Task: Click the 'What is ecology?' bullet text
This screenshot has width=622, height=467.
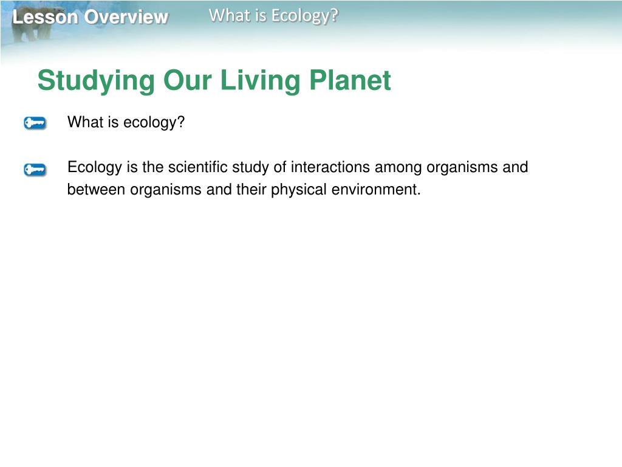Action: tap(126, 122)
